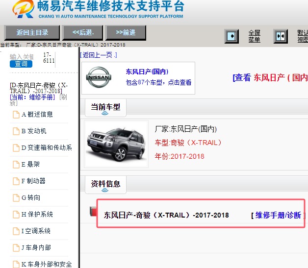Open the 维修手册/诊断 link
308x268 pixels.
(x=278, y=215)
